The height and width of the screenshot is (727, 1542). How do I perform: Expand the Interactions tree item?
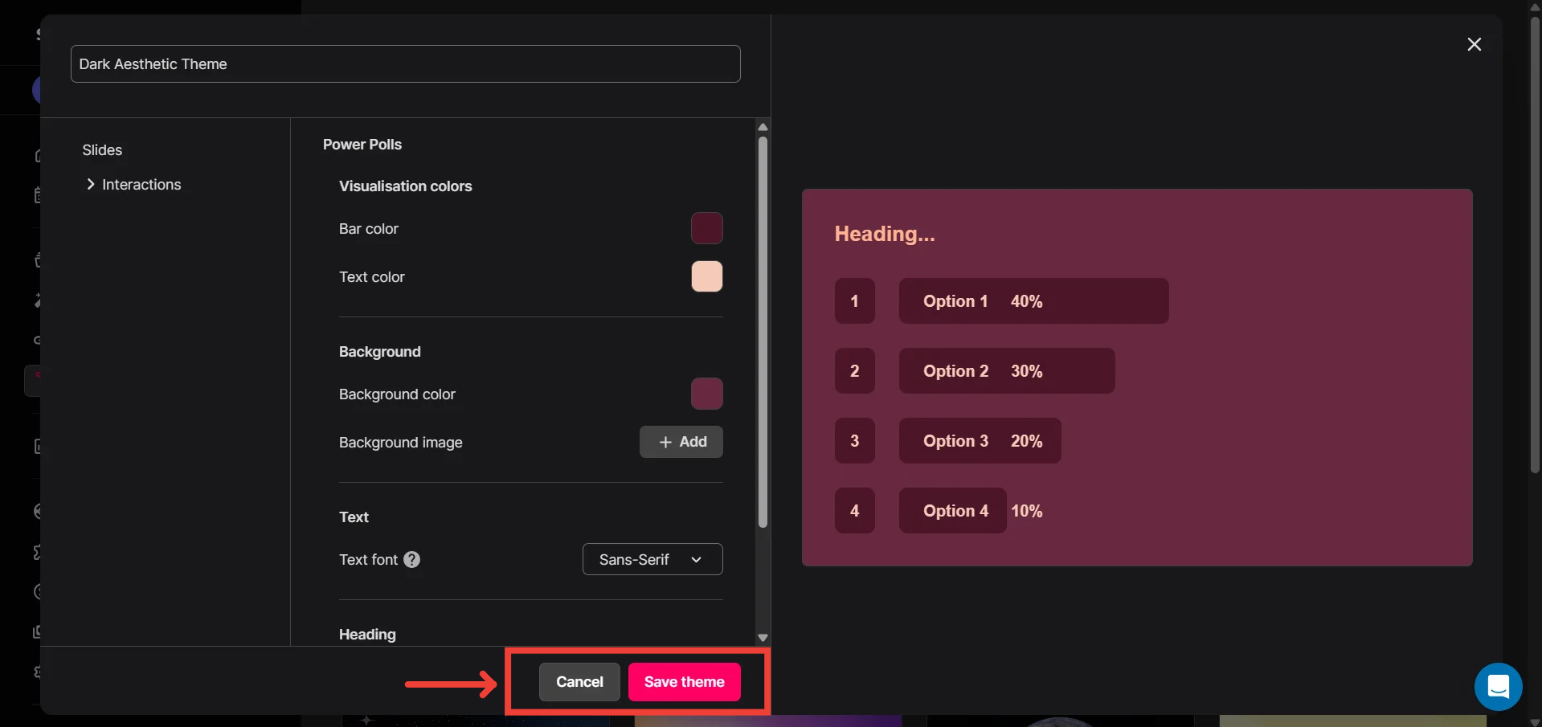tap(91, 185)
